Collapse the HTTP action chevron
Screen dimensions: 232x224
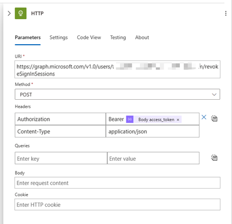[x=9, y=13]
